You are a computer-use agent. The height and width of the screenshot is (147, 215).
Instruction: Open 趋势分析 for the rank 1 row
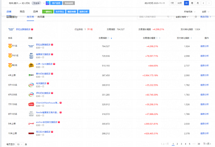pos(205,46)
